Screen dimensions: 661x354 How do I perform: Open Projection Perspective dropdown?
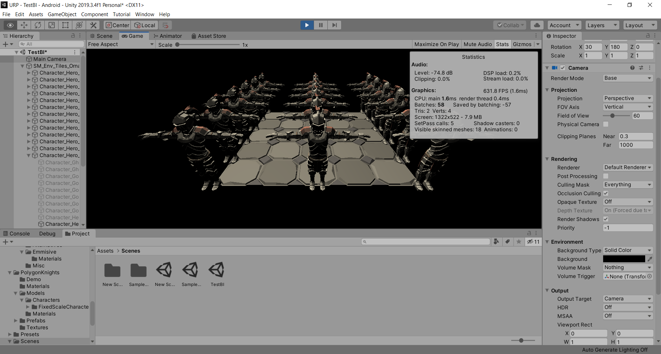tap(628, 98)
